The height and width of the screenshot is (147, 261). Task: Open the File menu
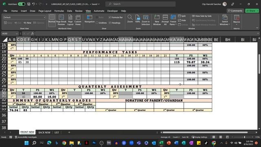(x=5, y=11)
